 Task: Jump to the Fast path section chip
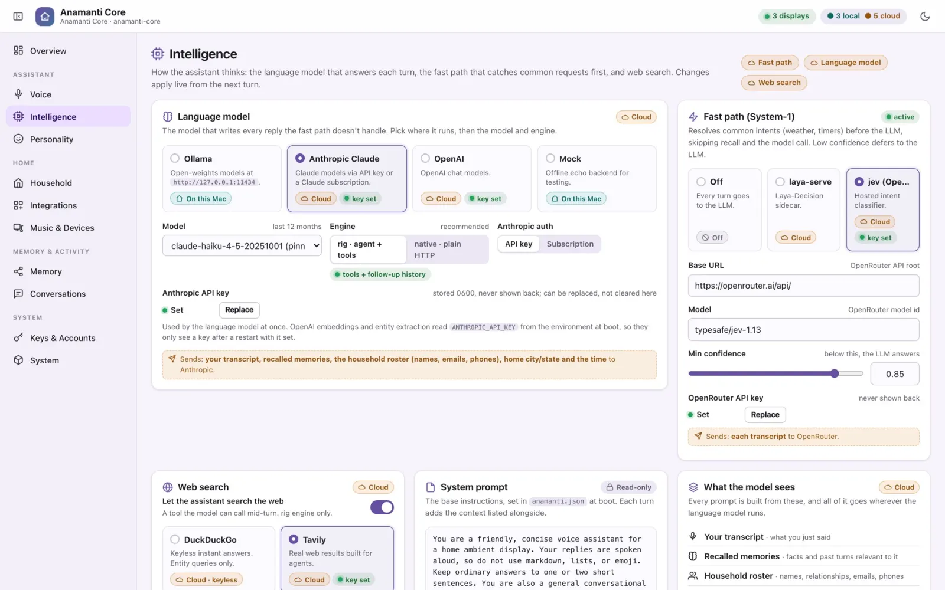click(770, 63)
